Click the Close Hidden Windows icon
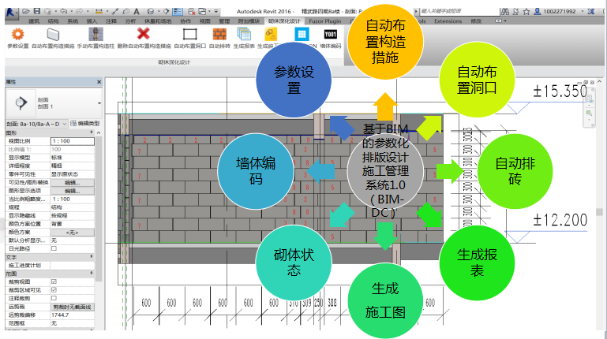Image resolution: width=607 pixels, height=339 pixels. coord(191,12)
